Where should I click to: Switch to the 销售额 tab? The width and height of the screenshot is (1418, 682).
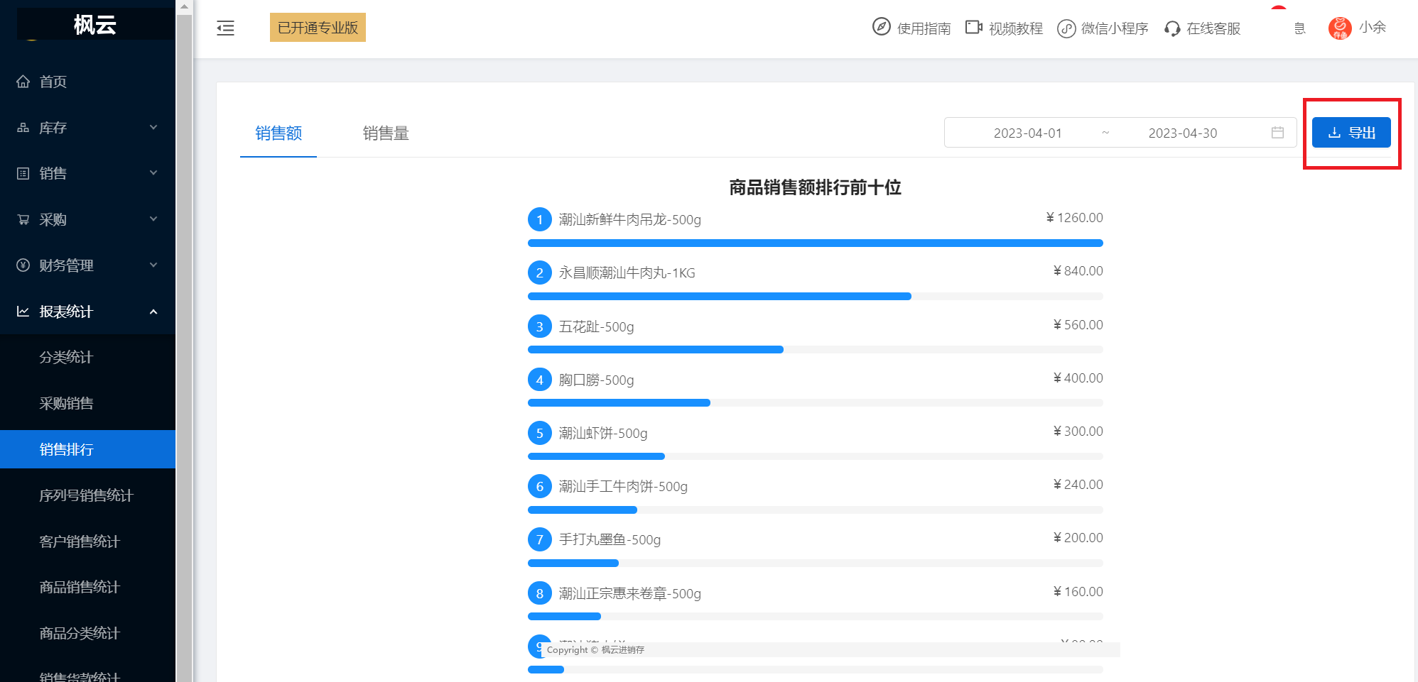coord(278,133)
